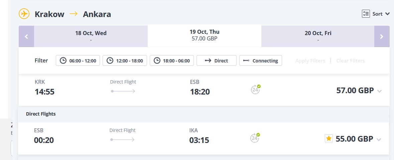The width and height of the screenshot is (394, 160).
Task: Click the yellow airplane icon beside Krakow
Action: pyautogui.click(x=24, y=14)
